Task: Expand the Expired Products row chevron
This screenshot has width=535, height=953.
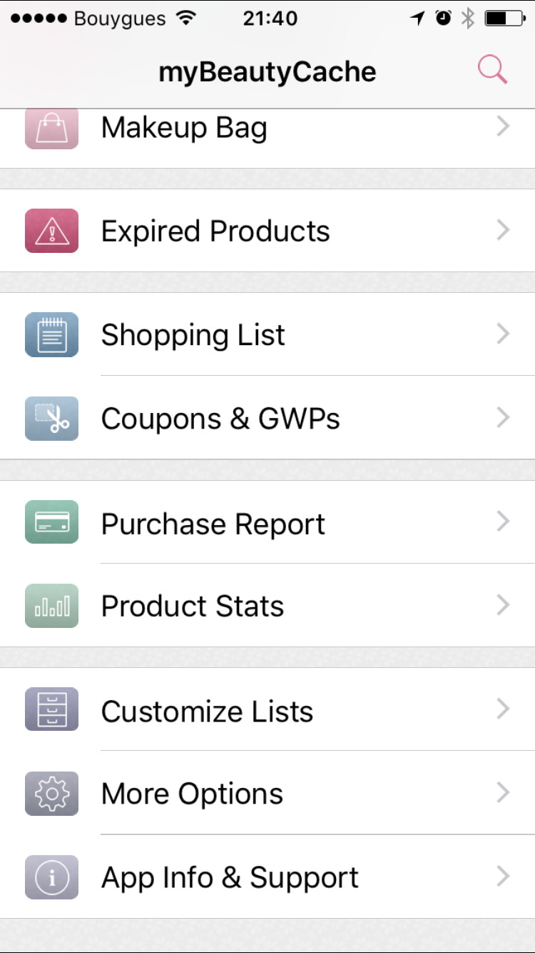Action: pos(504,230)
